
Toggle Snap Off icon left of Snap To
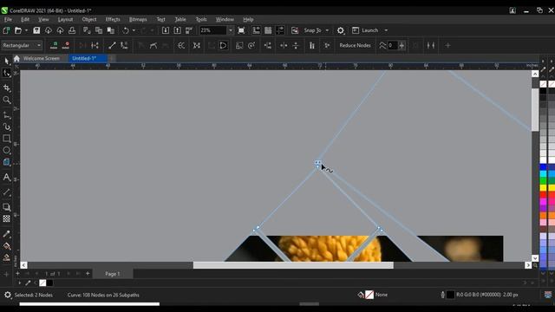tap(295, 30)
